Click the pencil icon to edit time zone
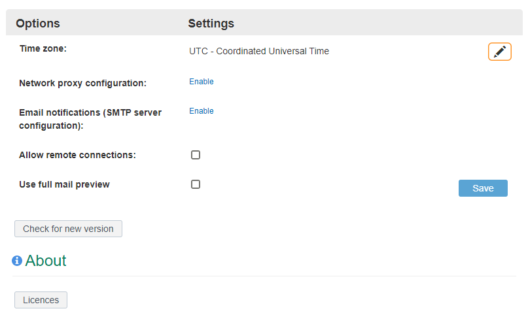 (499, 52)
